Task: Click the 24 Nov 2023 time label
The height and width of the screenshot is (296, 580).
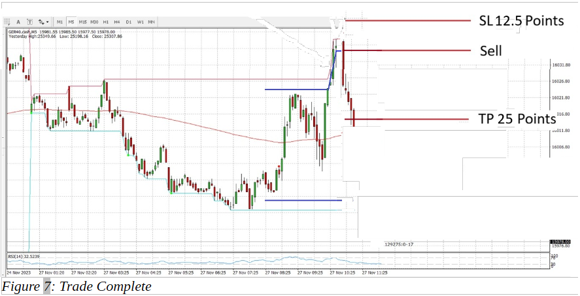Action: coord(18,272)
